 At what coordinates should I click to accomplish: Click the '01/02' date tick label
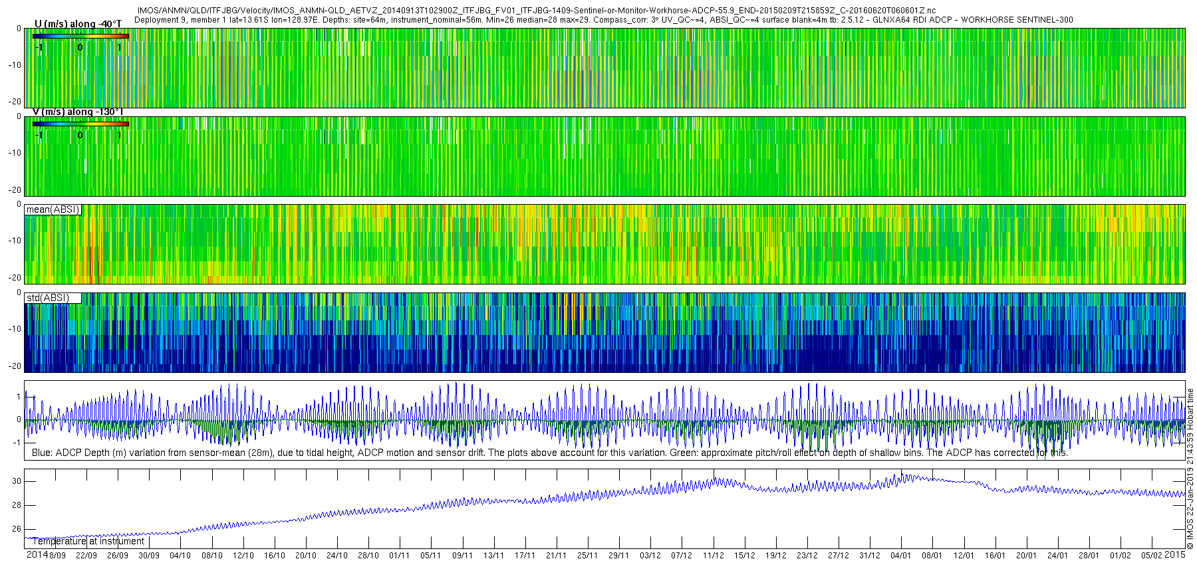[1121, 556]
